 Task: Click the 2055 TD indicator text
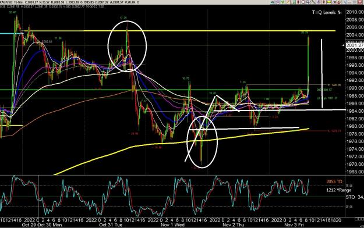tap(334, 181)
